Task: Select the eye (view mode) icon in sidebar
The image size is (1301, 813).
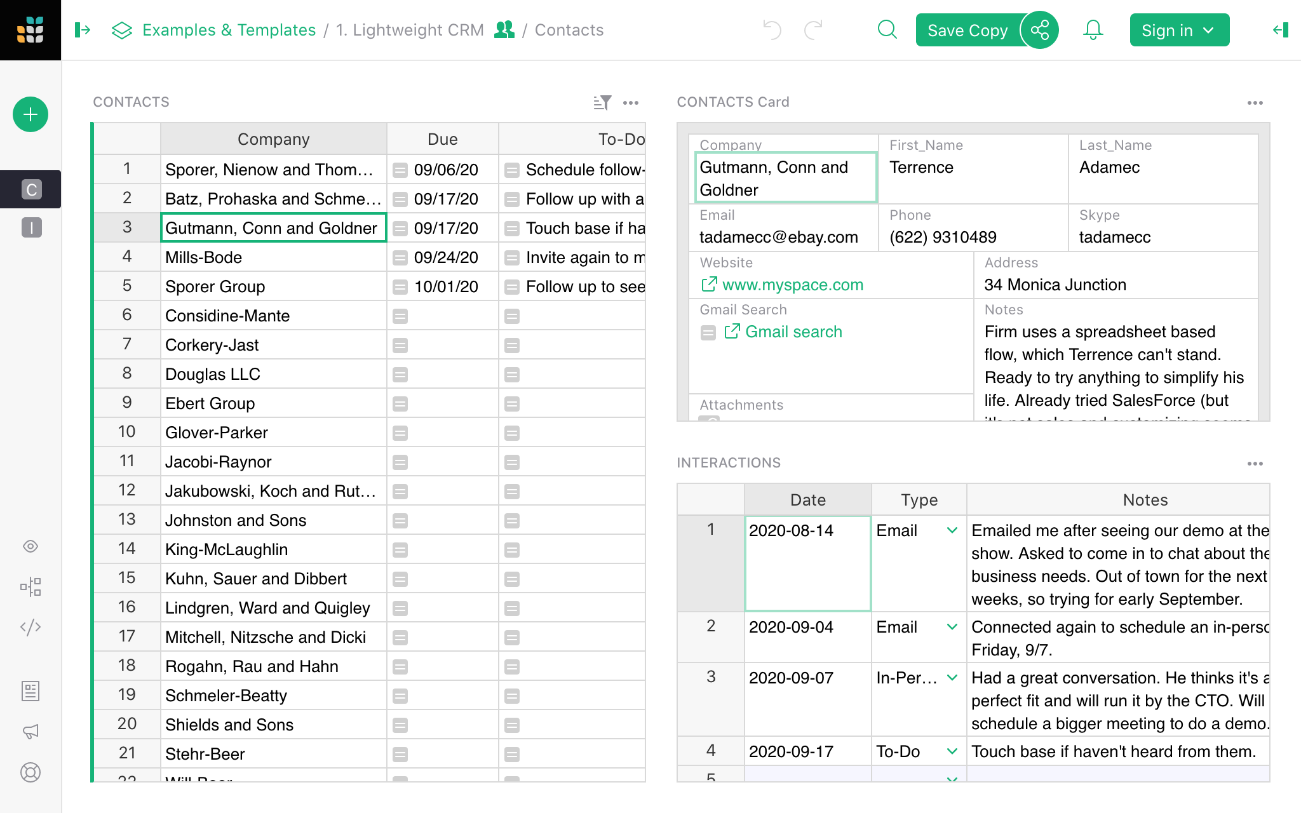Action: point(30,546)
